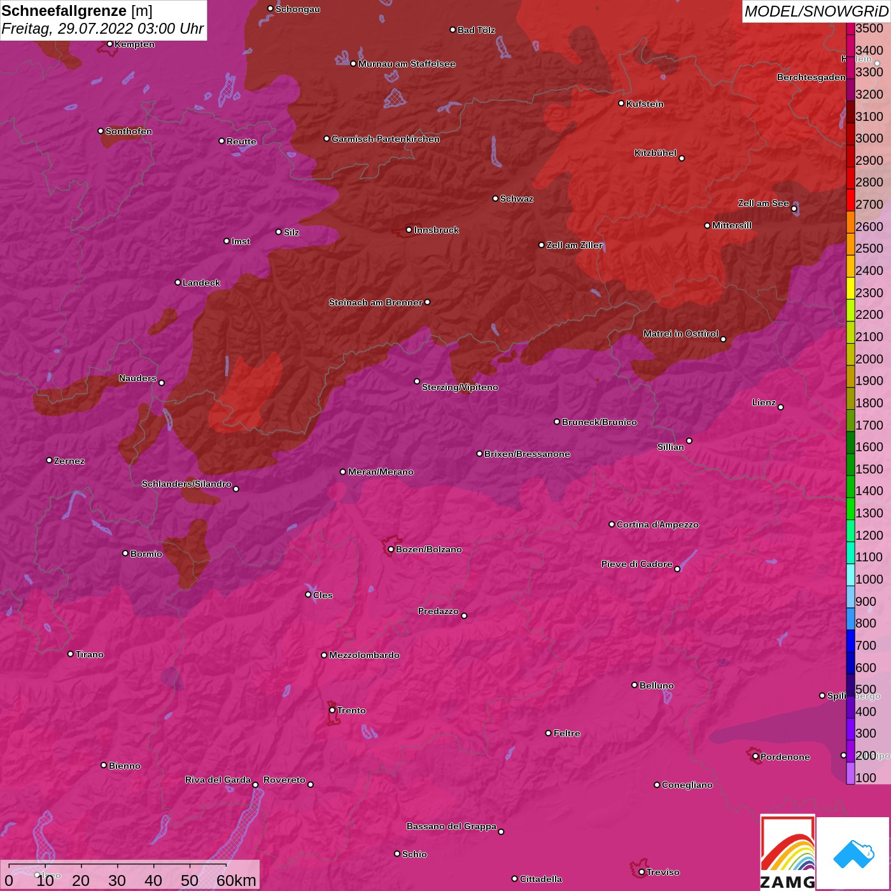
Task: Click the 'Cortina d'Ampezzo' map label
Action: point(657,524)
